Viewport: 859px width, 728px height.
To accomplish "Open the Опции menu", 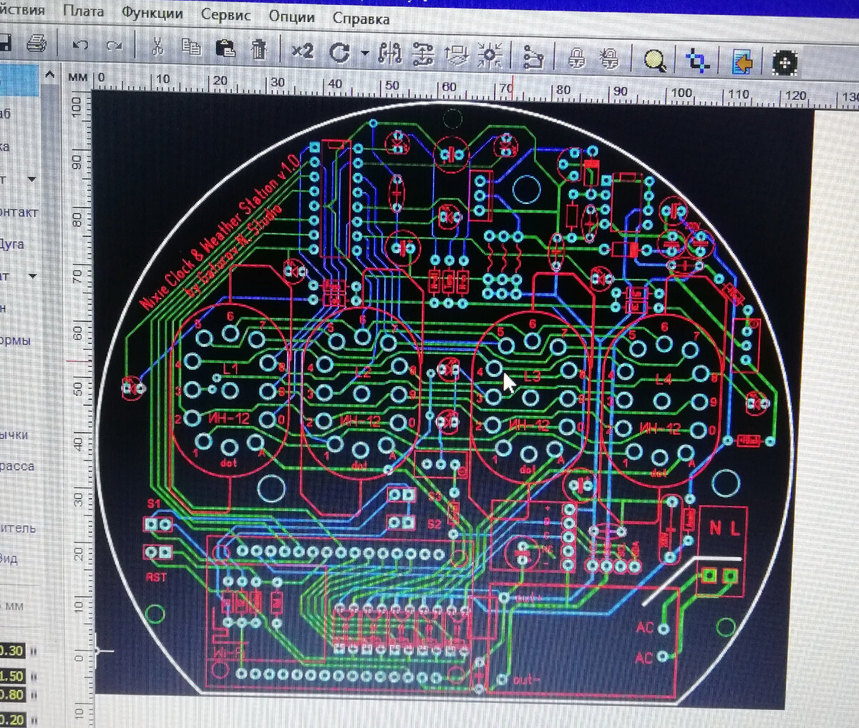I will pyautogui.click(x=291, y=16).
